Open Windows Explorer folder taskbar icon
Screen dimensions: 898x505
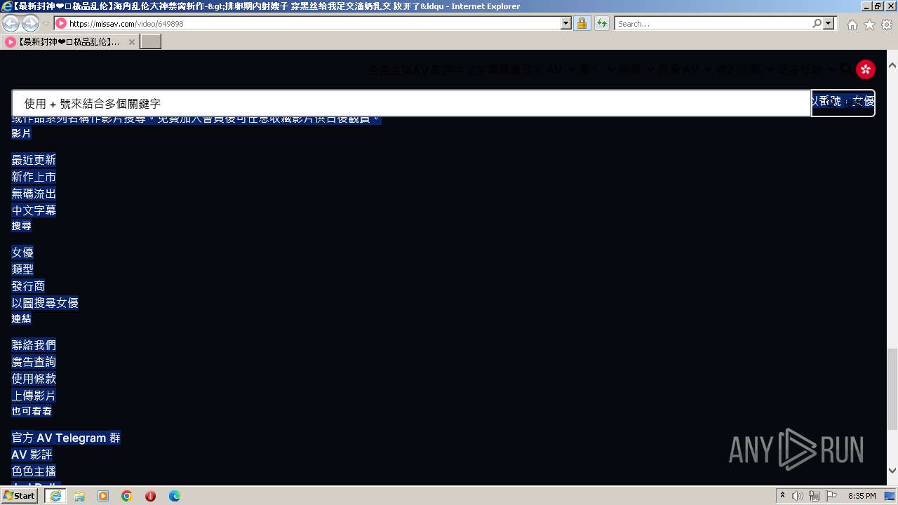[79, 496]
